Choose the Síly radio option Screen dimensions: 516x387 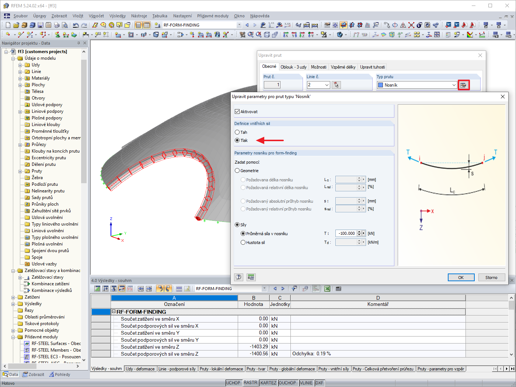237,225
